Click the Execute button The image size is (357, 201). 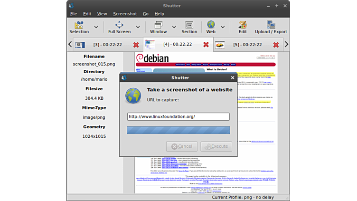[x=216, y=146]
